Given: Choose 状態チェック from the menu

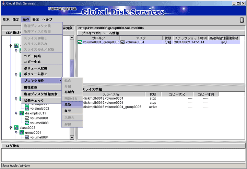Looking at the screenshot, I should point(42,101).
